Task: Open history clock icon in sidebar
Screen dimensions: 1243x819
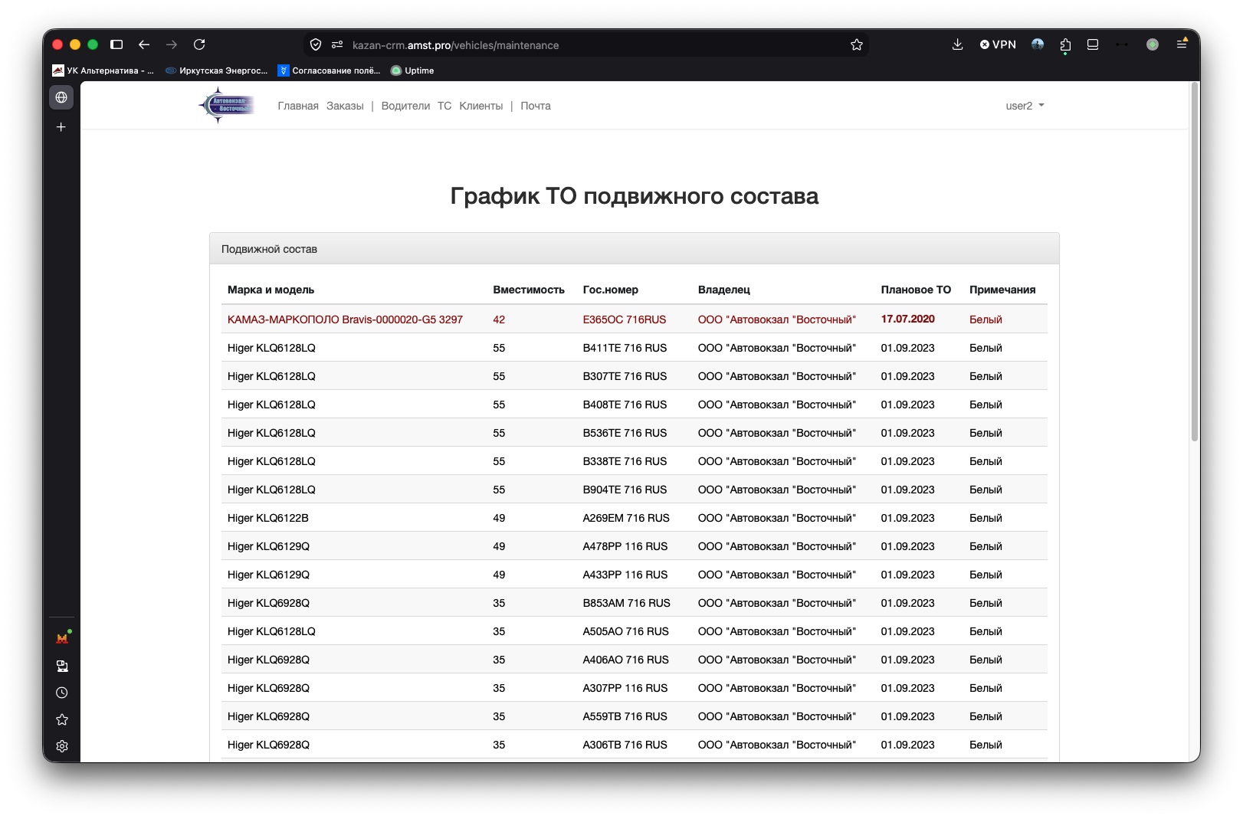Action: coord(62,693)
